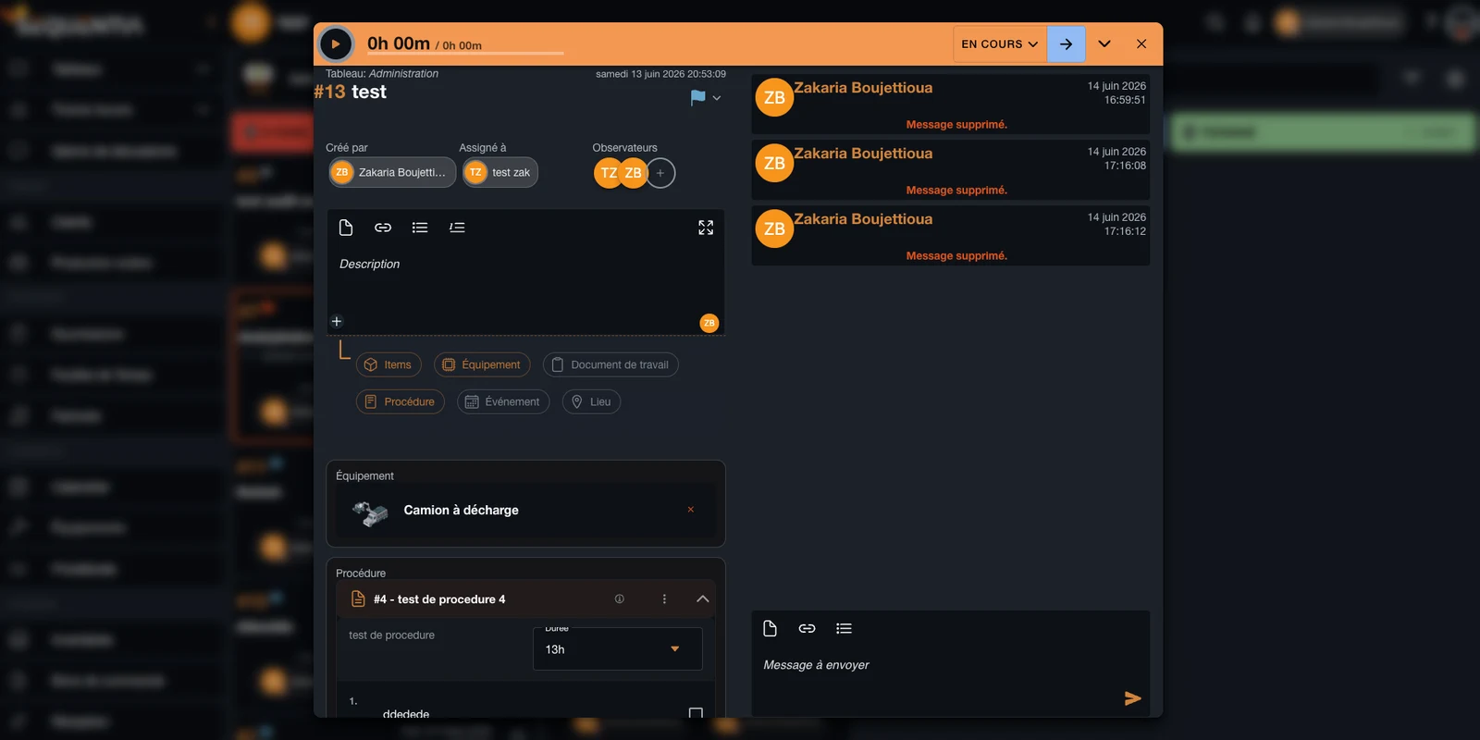Image resolution: width=1480 pixels, height=740 pixels.
Task: Open procedure #4 three-dot menu
Action: click(664, 599)
